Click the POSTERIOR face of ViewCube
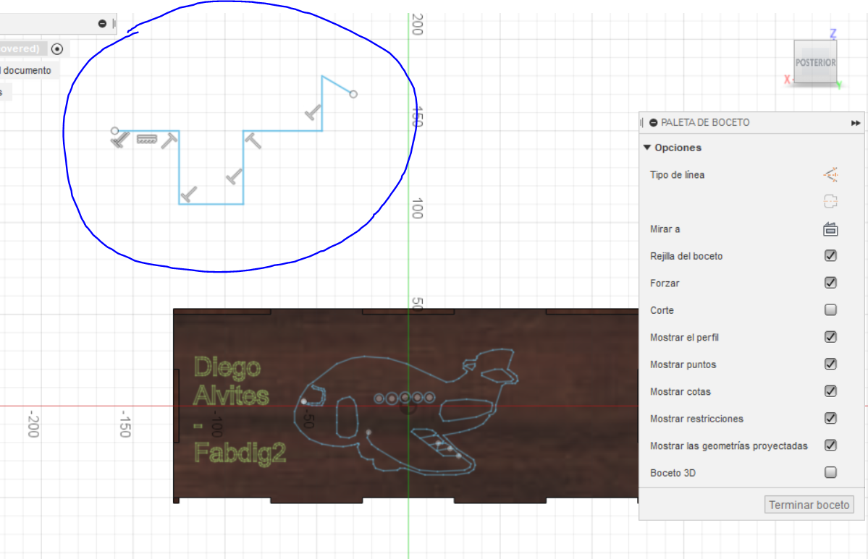Viewport: 868px width, 559px height. click(x=815, y=62)
